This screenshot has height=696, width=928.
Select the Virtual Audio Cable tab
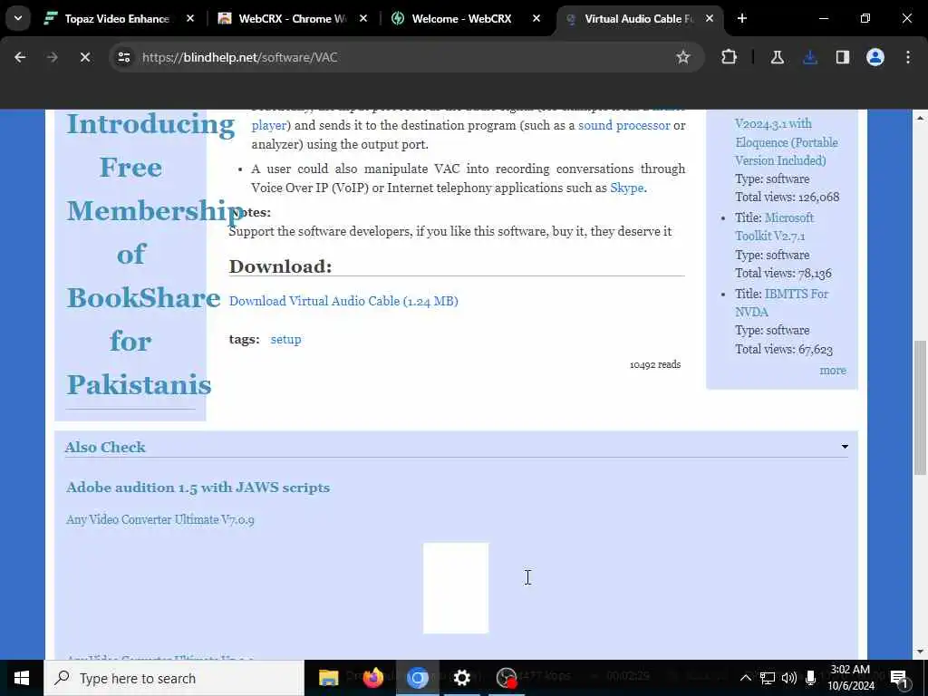(x=639, y=18)
